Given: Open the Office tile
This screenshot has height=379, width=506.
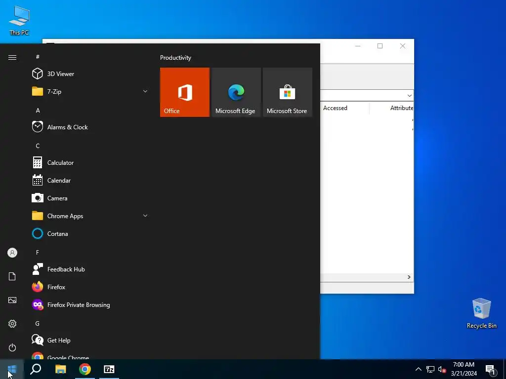Looking at the screenshot, I should tap(185, 92).
